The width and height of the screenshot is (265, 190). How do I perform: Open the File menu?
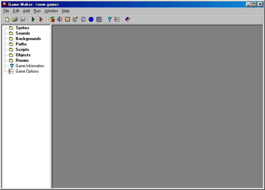[6, 11]
